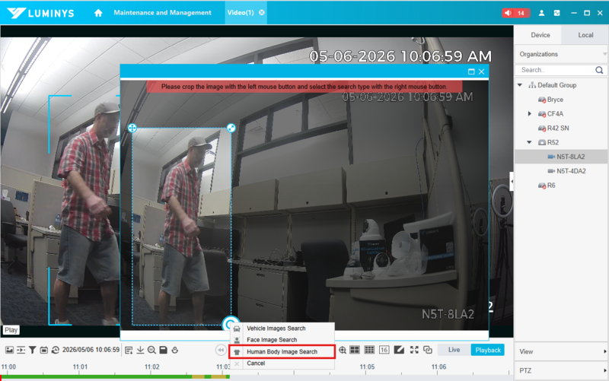Click the person search icon in toolbar
Screen dimensions: 609x381
pos(175,350)
